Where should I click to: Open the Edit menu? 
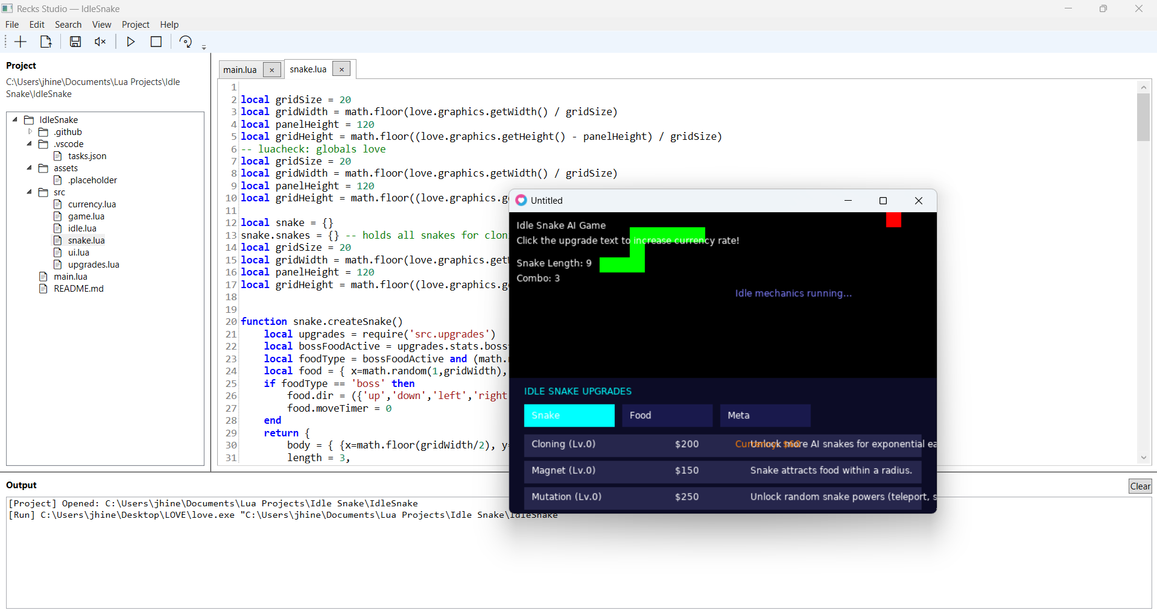(x=37, y=25)
